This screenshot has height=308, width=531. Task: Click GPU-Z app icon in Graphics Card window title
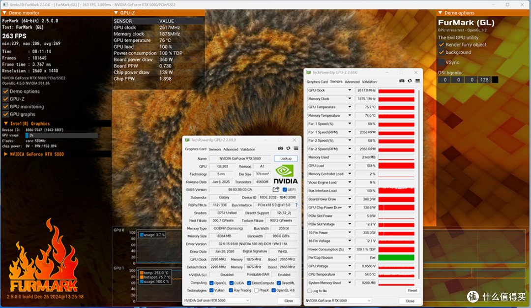pyautogui.click(x=187, y=140)
